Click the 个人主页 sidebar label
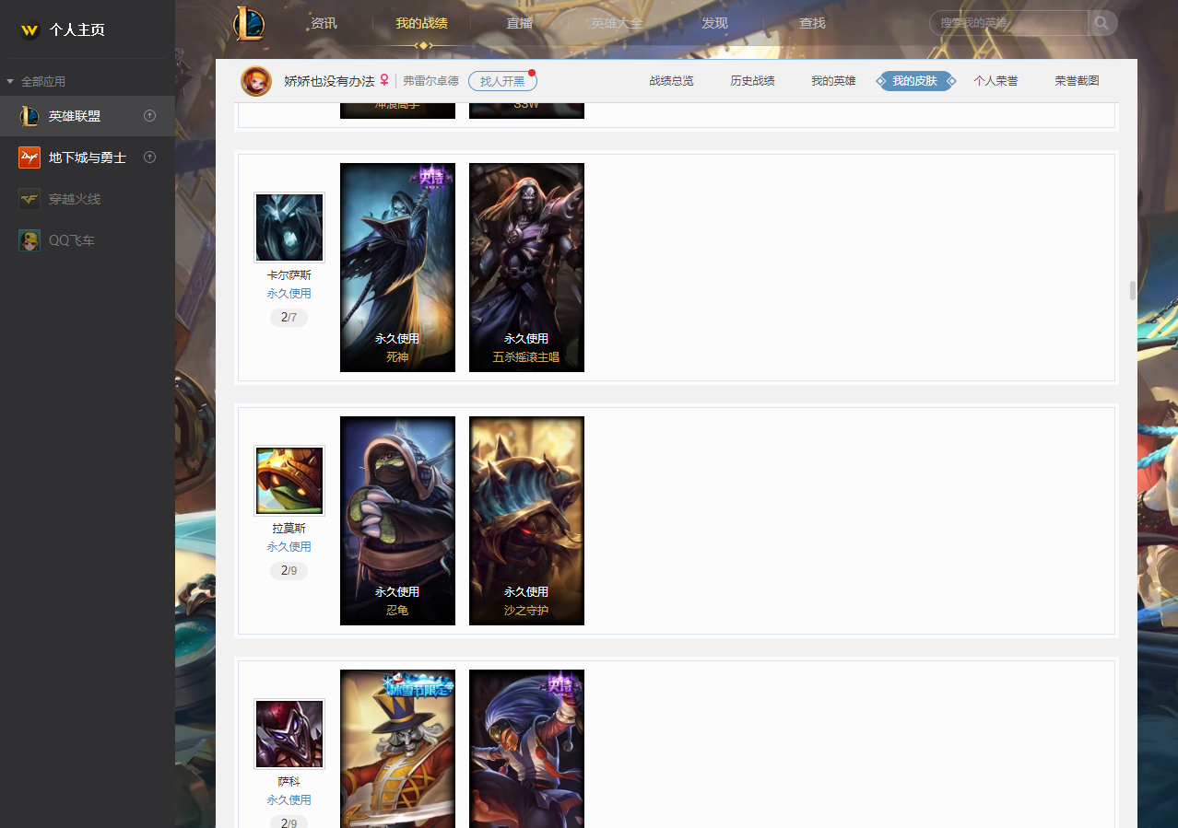 tap(77, 30)
